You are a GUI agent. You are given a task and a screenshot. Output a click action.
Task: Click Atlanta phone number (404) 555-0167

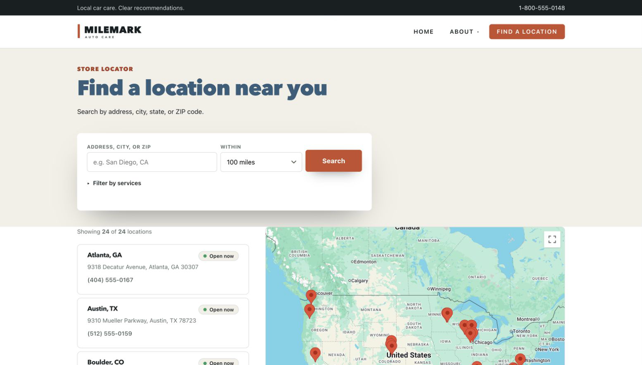pyautogui.click(x=110, y=280)
